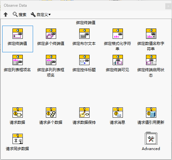Select the 绑定多列列表框项名 function icon
This screenshot has height=160, width=172.
(51, 60)
